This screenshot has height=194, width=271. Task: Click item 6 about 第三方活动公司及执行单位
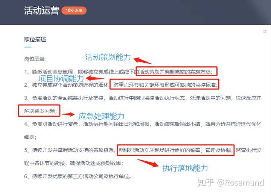(78, 176)
